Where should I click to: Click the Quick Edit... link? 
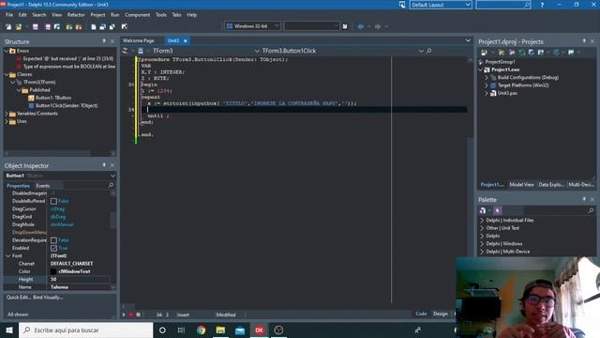(x=19, y=297)
